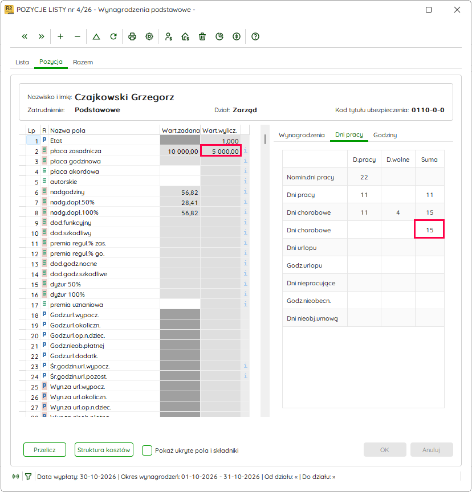Image resolution: width=472 pixels, height=492 pixels.
Task: Click the signal broadcast icon in status bar
Action: 16,477
